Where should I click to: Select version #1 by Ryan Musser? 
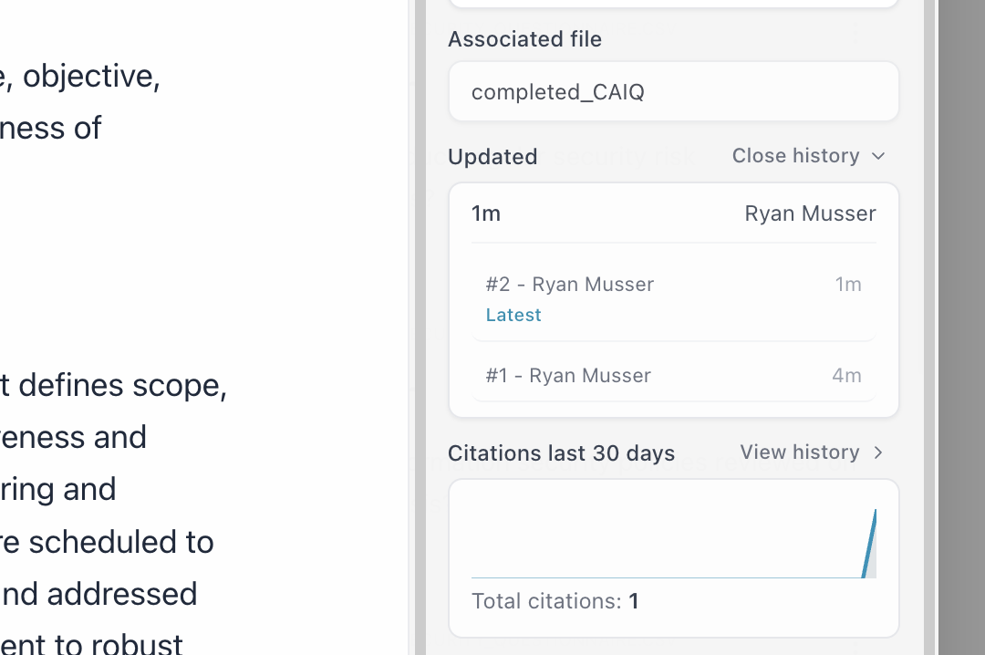(567, 375)
